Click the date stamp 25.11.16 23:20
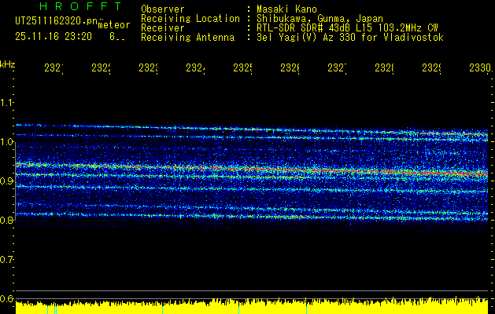Image resolution: width=495 pixels, height=314 pixels. coord(54,37)
